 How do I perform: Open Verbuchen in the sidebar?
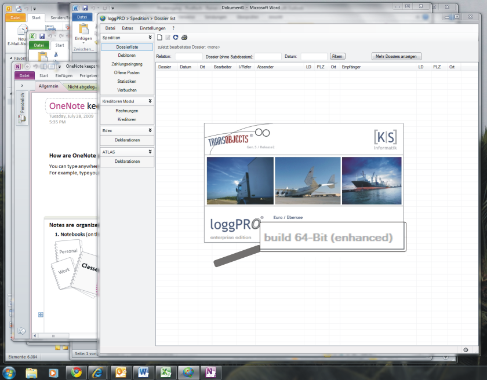point(127,90)
